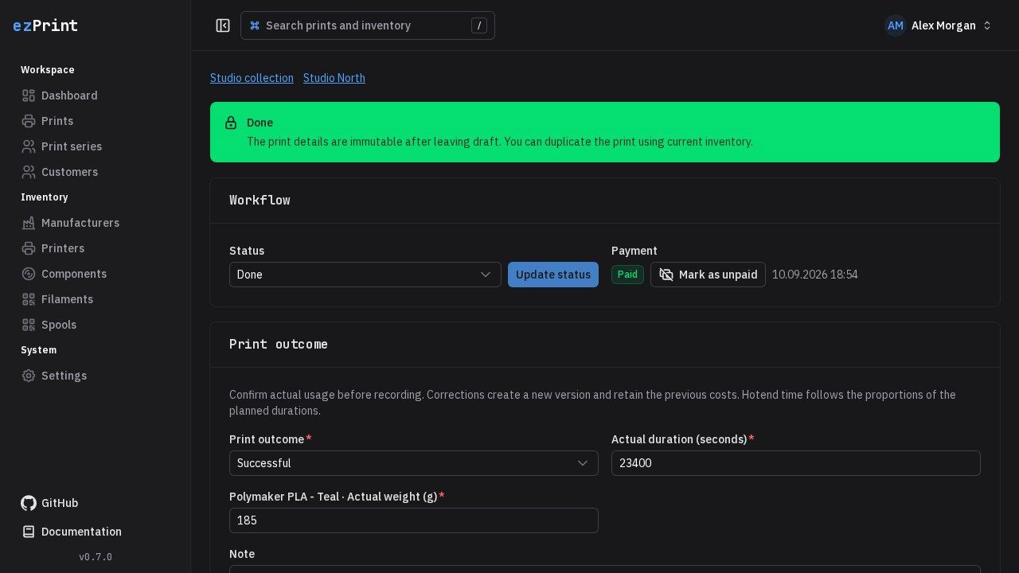Click the version label v0.7.0
Screen dimensions: 1019x573
(96, 557)
